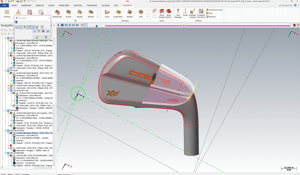This screenshot has width=300, height=175.
Task: Adjust the backplot speed slider
Action: [97, 25]
